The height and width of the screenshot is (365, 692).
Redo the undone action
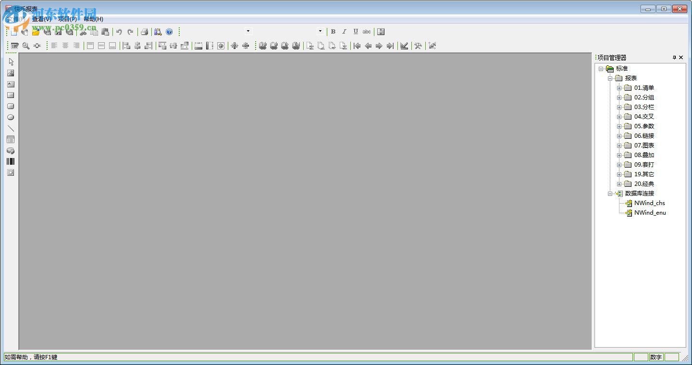click(x=130, y=32)
